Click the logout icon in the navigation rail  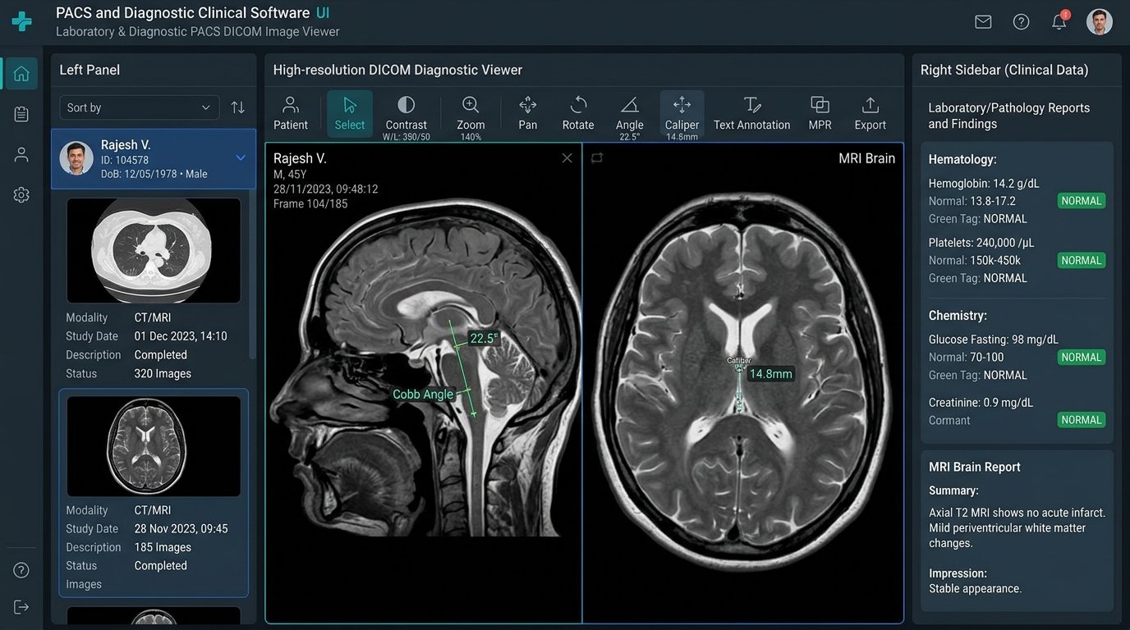pos(21,607)
